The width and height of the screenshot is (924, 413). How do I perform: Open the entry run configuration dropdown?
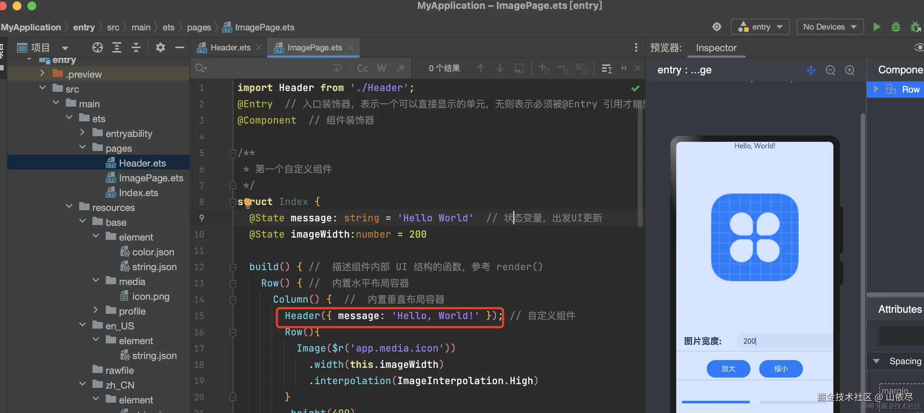[760, 27]
